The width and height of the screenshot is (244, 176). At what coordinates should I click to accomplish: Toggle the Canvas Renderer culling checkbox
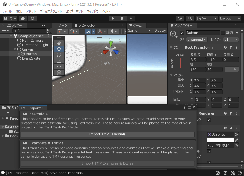click(x=209, y=120)
